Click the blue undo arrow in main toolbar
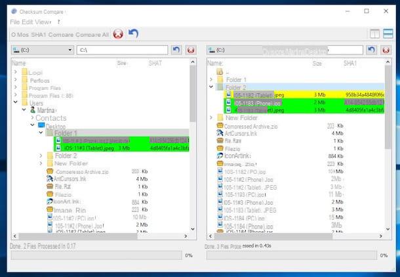This screenshot has width=400, height=277. point(133,33)
